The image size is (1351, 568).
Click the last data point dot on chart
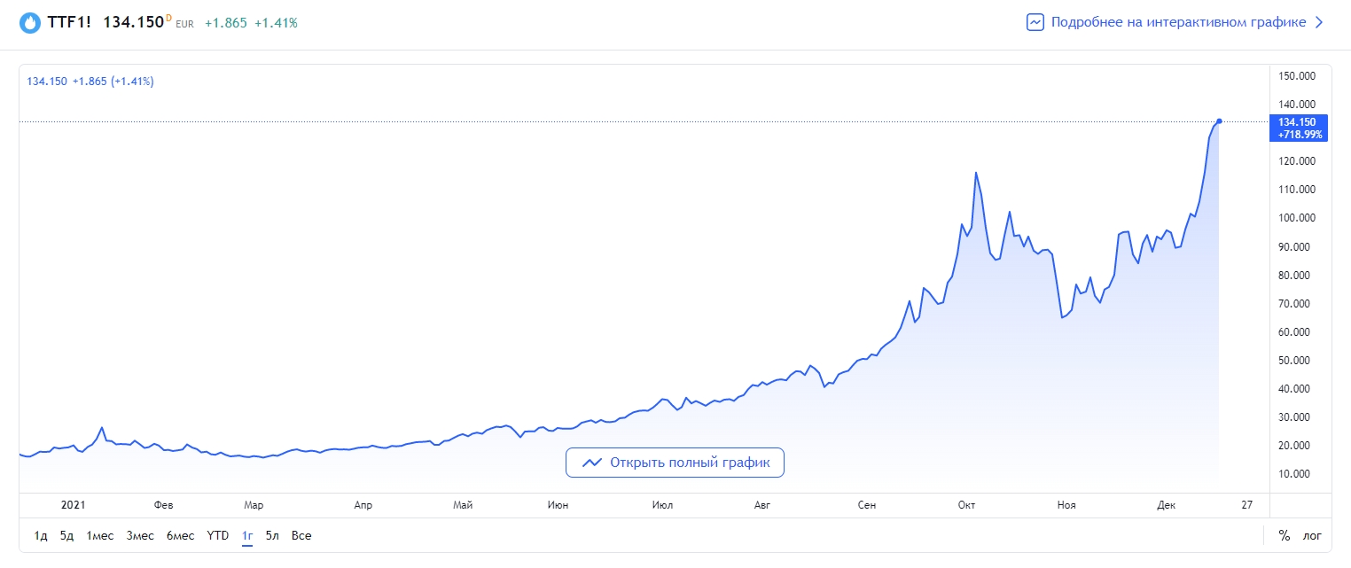tap(1220, 121)
